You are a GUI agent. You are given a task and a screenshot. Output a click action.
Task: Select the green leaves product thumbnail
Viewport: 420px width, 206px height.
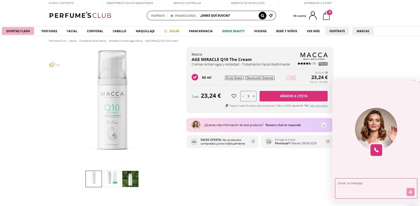click(x=130, y=179)
